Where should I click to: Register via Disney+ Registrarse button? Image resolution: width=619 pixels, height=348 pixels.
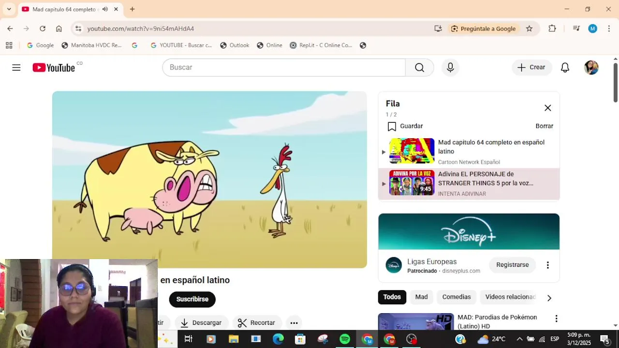point(512,265)
